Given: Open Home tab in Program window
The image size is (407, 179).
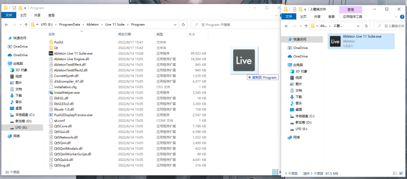Looking at the screenshot, I should click(23, 15).
